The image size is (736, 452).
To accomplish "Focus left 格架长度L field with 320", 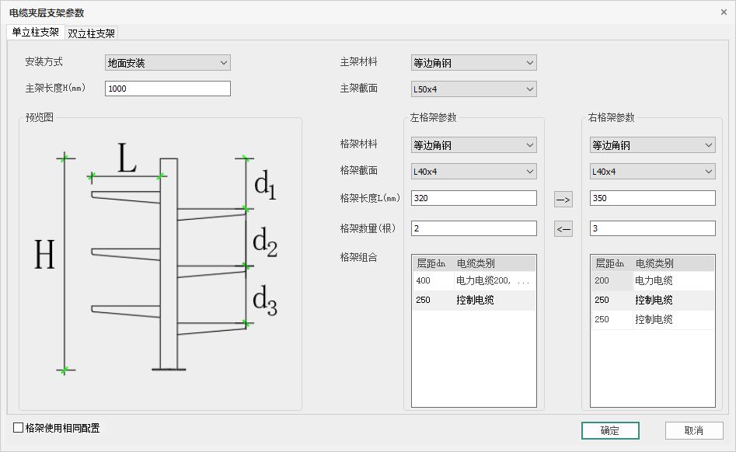I will tap(473, 198).
